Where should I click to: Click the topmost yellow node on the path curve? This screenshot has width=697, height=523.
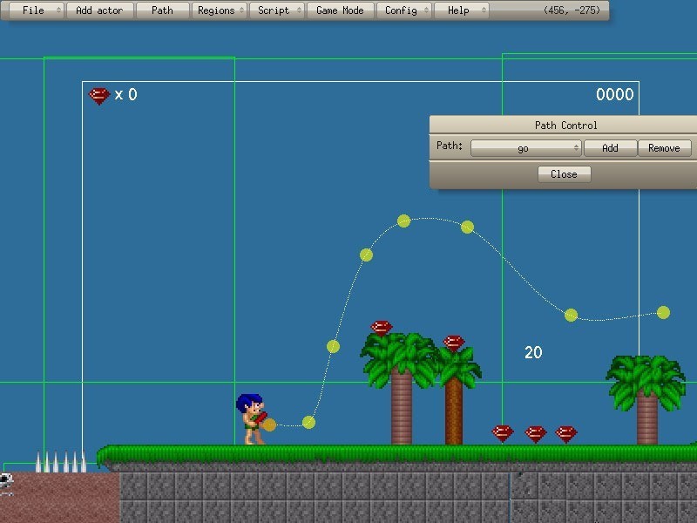(403, 221)
